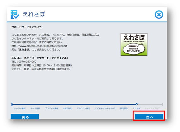Click the end tick of progress bar

coord(162,104)
